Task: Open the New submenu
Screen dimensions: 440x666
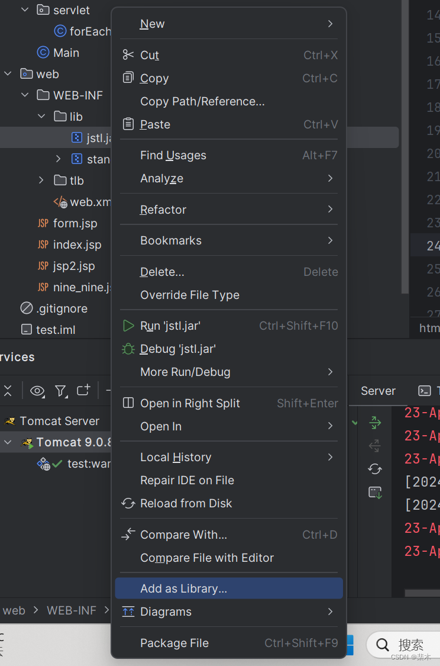Action: (229, 24)
